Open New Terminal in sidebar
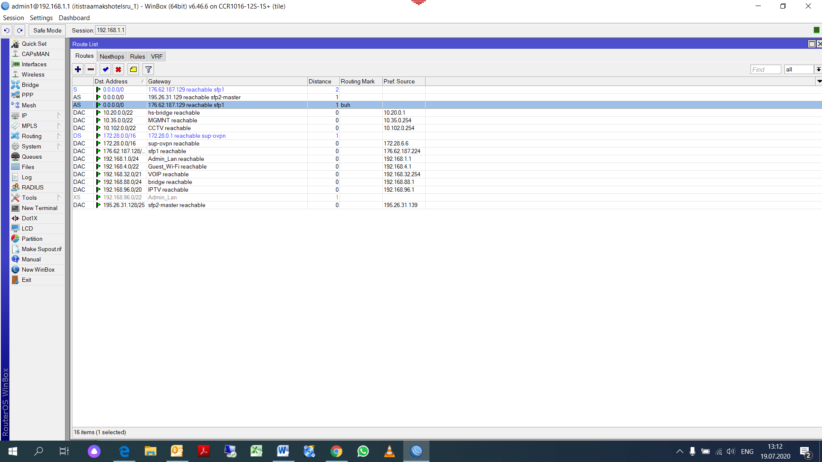Image resolution: width=822 pixels, height=462 pixels. click(x=37, y=208)
